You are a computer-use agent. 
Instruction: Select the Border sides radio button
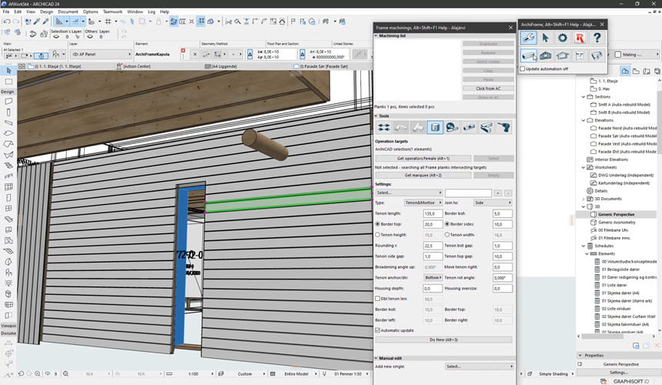coord(447,224)
